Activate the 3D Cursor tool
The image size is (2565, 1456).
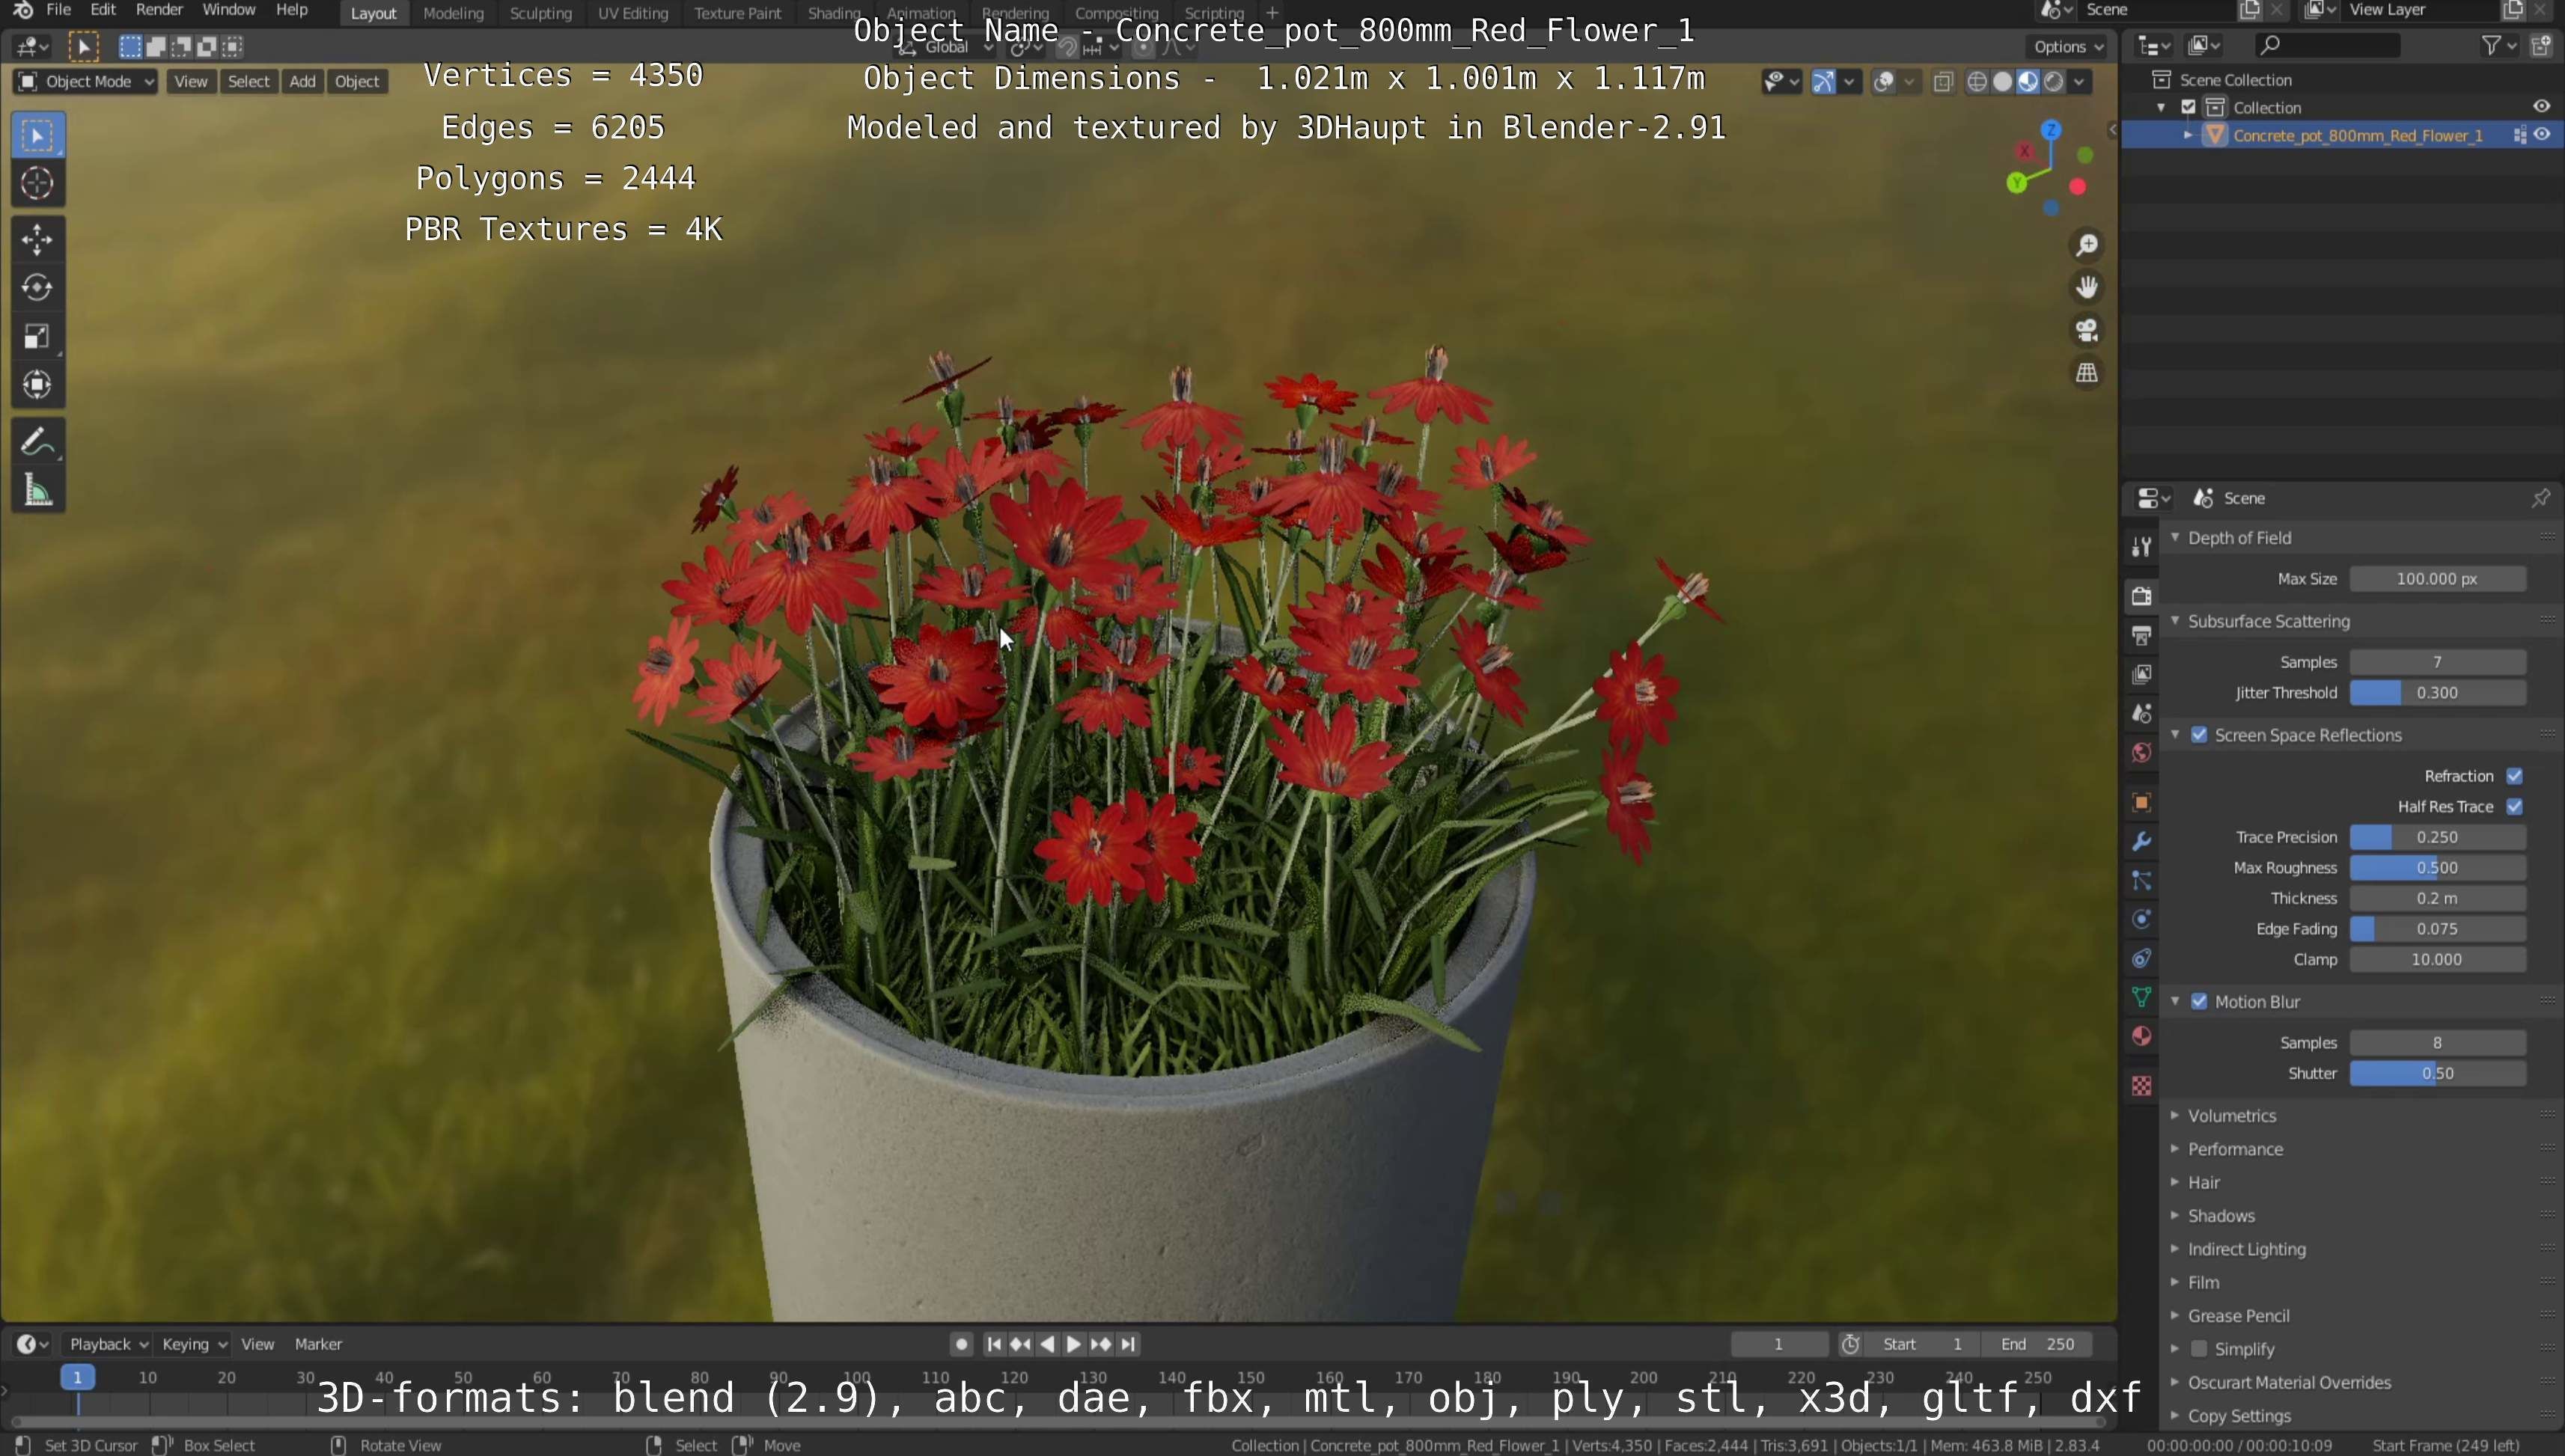pyautogui.click(x=37, y=183)
